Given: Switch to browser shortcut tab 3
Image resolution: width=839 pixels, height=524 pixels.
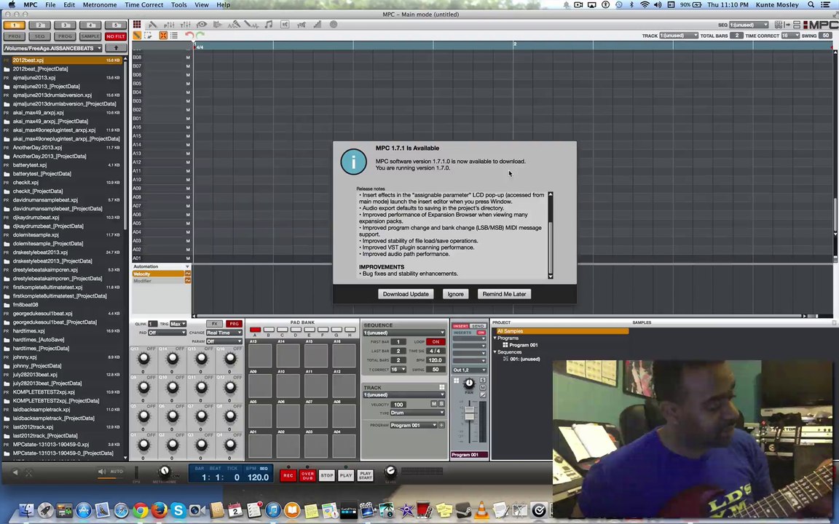Looking at the screenshot, I should click(x=65, y=25).
